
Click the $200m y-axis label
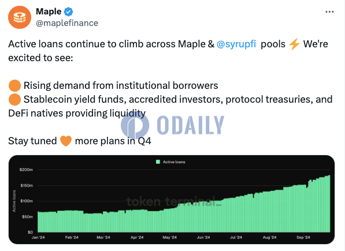click(26, 170)
